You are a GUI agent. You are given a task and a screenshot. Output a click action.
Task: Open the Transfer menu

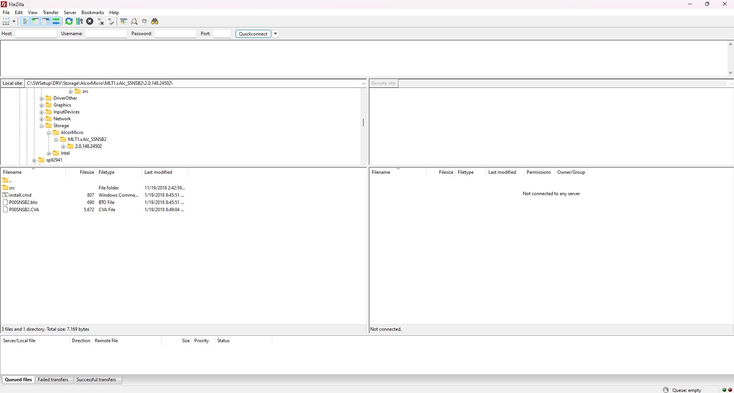coord(50,13)
